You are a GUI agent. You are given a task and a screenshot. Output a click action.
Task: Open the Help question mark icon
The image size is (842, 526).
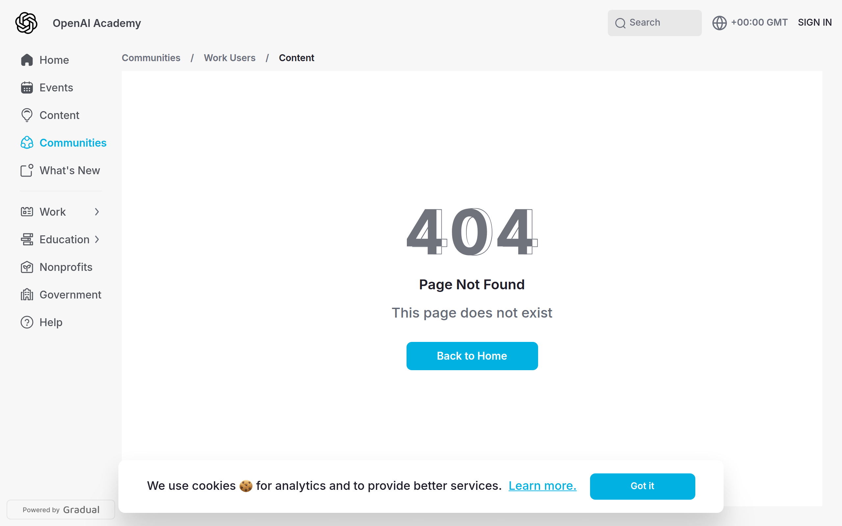(27, 322)
